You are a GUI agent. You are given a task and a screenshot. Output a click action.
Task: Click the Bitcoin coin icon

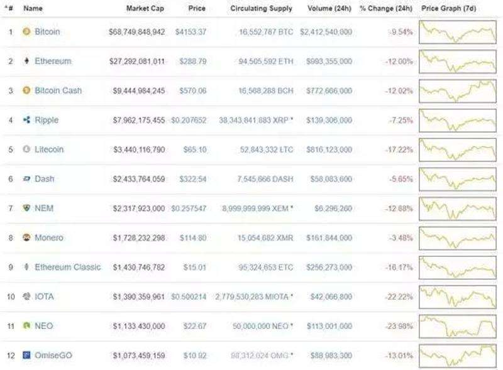(26, 31)
